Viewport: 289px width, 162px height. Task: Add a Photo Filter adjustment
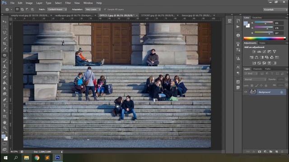(x=266, y=57)
